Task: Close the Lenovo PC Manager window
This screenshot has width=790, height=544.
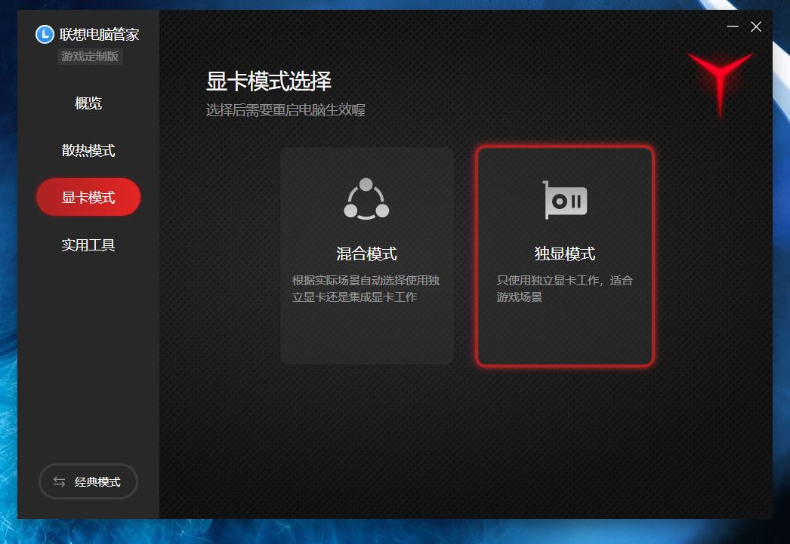Action: (x=756, y=26)
